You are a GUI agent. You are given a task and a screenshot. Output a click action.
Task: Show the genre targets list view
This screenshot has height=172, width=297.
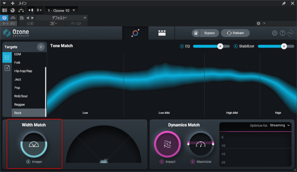coord(7,57)
